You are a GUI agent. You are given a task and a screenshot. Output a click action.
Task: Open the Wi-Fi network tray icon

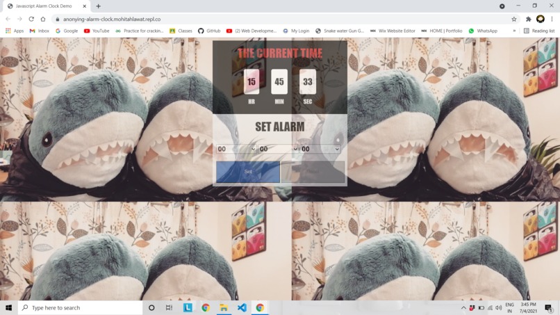click(x=490, y=307)
